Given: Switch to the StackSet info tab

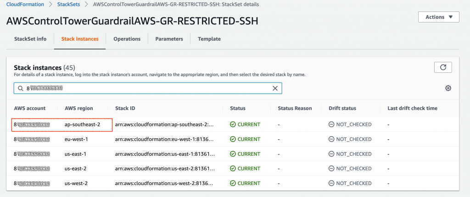Looking at the screenshot, I should (x=29, y=39).
